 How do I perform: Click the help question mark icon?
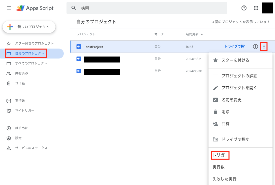coord(244,8)
